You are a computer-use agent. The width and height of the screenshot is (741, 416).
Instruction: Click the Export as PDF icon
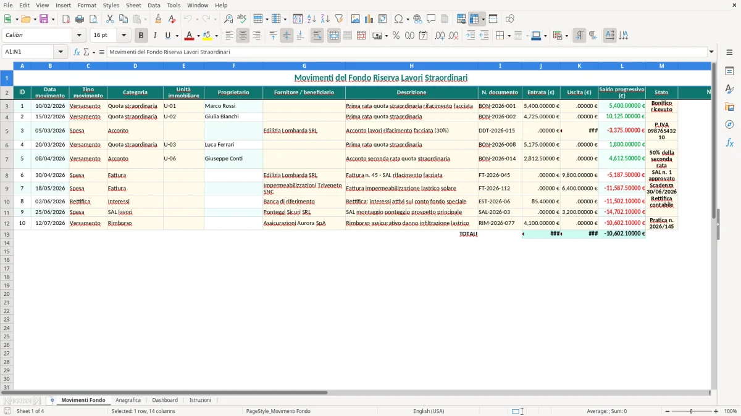pyautogui.click(x=66, y=19)
